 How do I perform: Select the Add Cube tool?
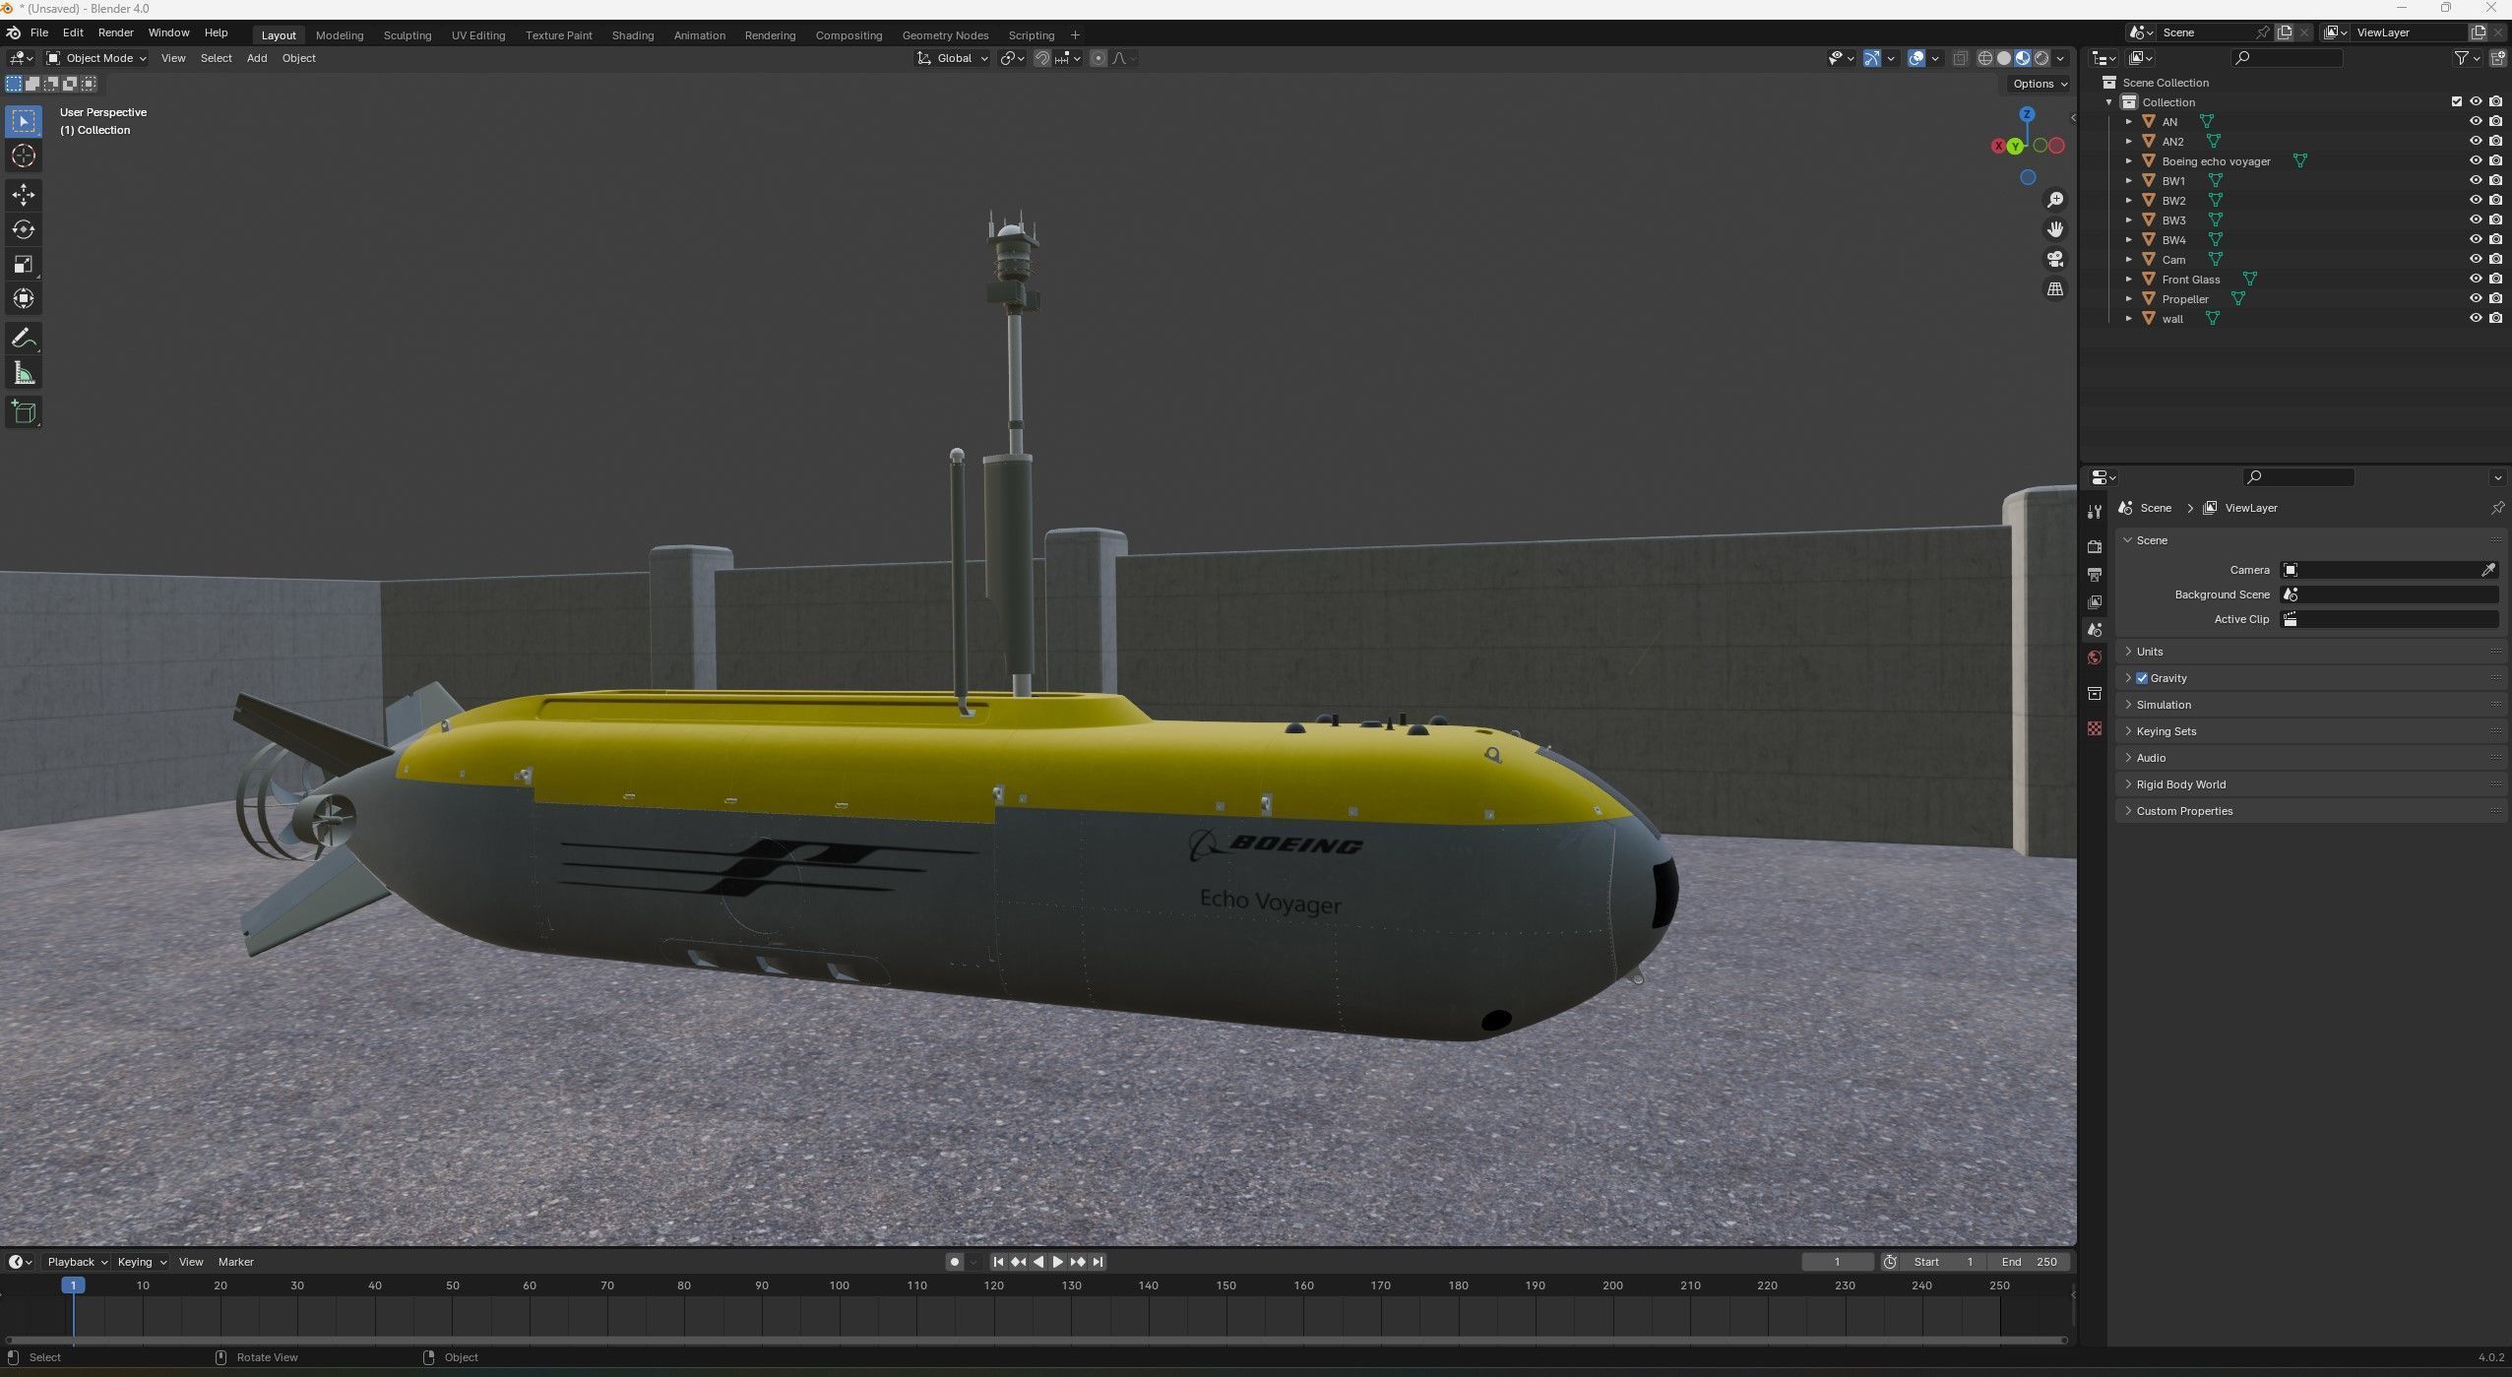tap(24, 412)
